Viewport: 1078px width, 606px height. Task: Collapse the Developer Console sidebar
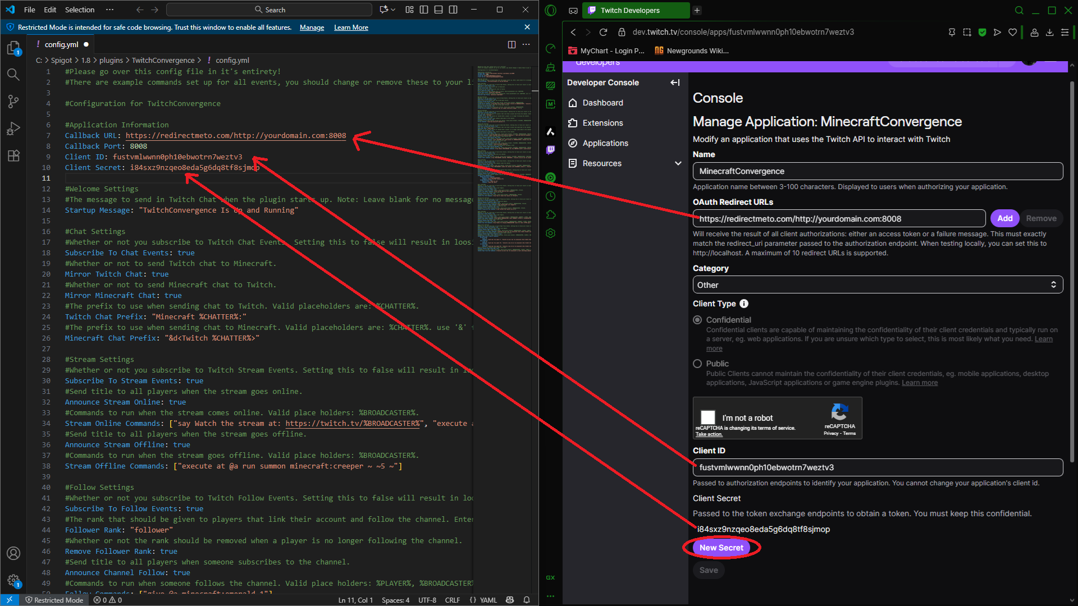675,82
